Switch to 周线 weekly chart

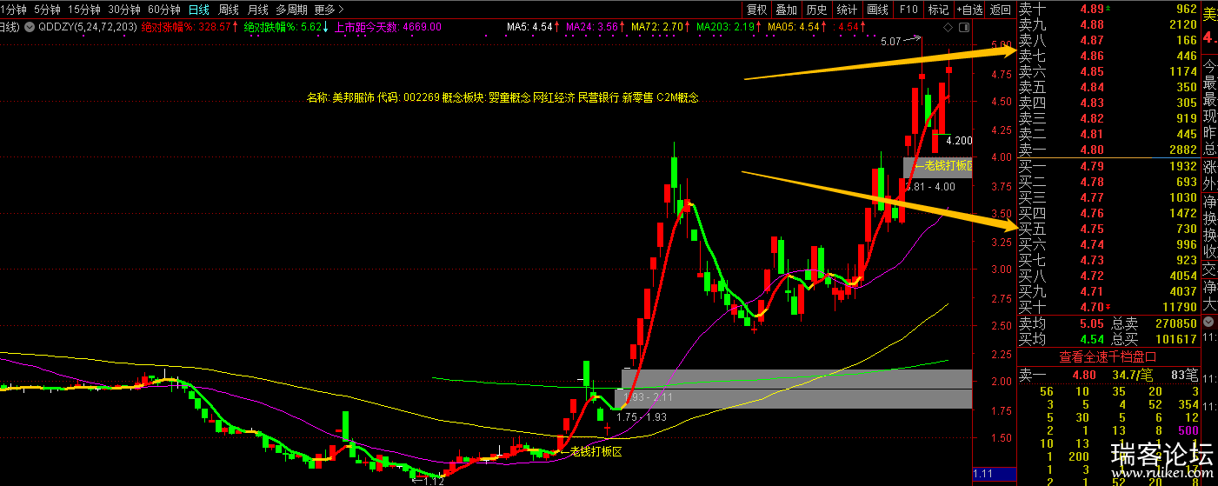[229, 10]
